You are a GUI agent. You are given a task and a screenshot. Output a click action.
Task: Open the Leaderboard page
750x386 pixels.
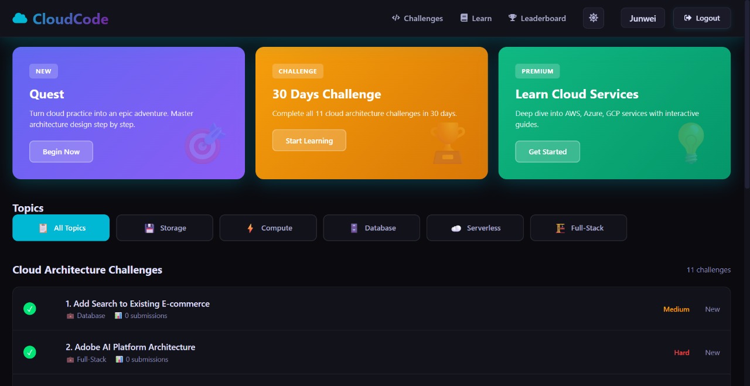click(x=537, y=18)
